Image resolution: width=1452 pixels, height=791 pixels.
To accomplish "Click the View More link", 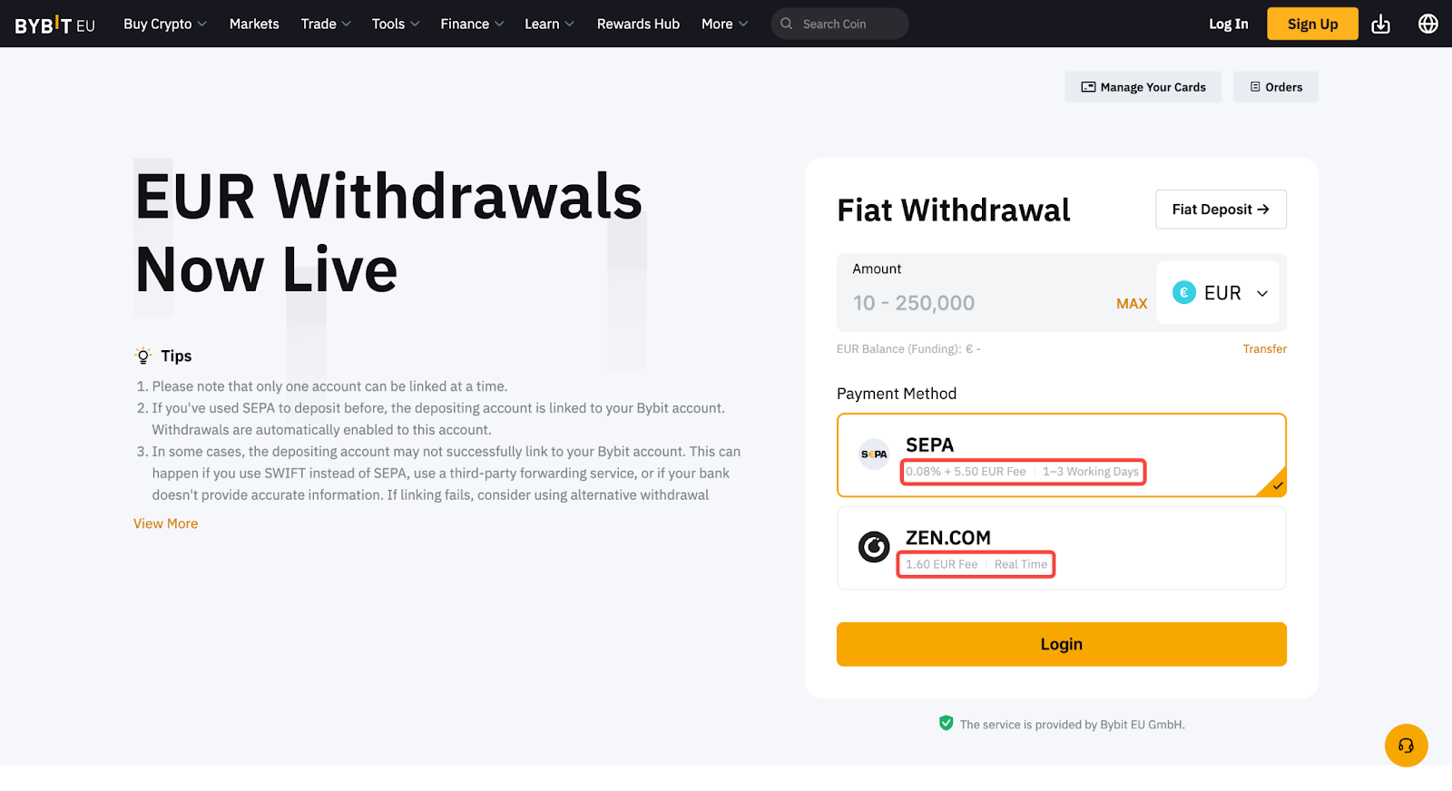I will click(166, 523).
